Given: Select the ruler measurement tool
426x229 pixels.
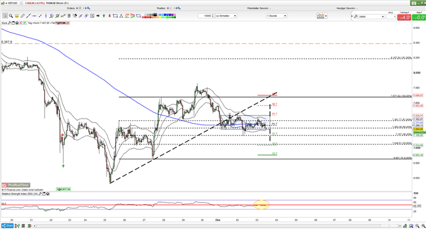Looking at the screenshot, I should [23, 16].
